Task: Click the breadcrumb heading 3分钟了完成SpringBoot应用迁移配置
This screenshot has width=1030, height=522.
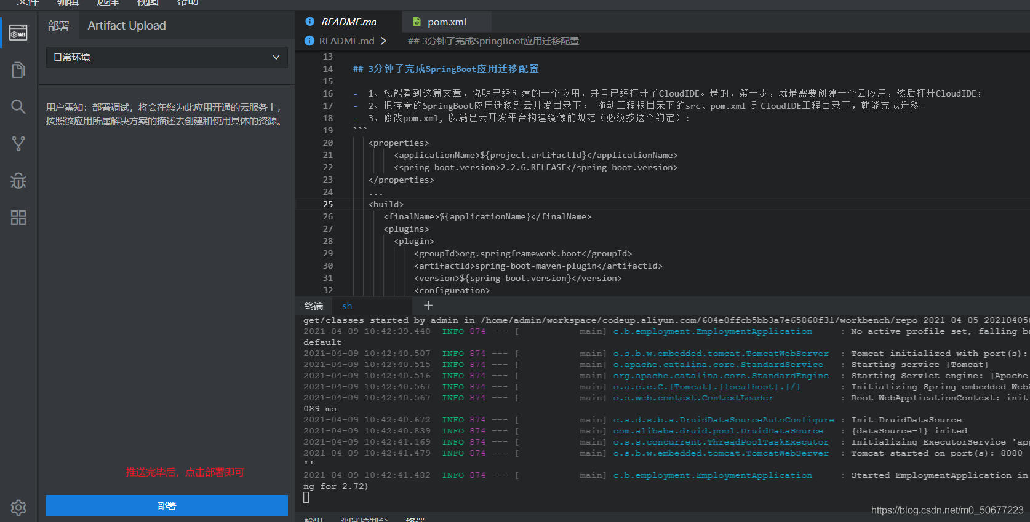Action: coord(493,41)
